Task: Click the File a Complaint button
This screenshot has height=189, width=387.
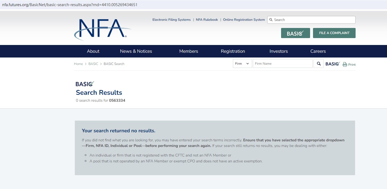Action: tap(334, 33)
